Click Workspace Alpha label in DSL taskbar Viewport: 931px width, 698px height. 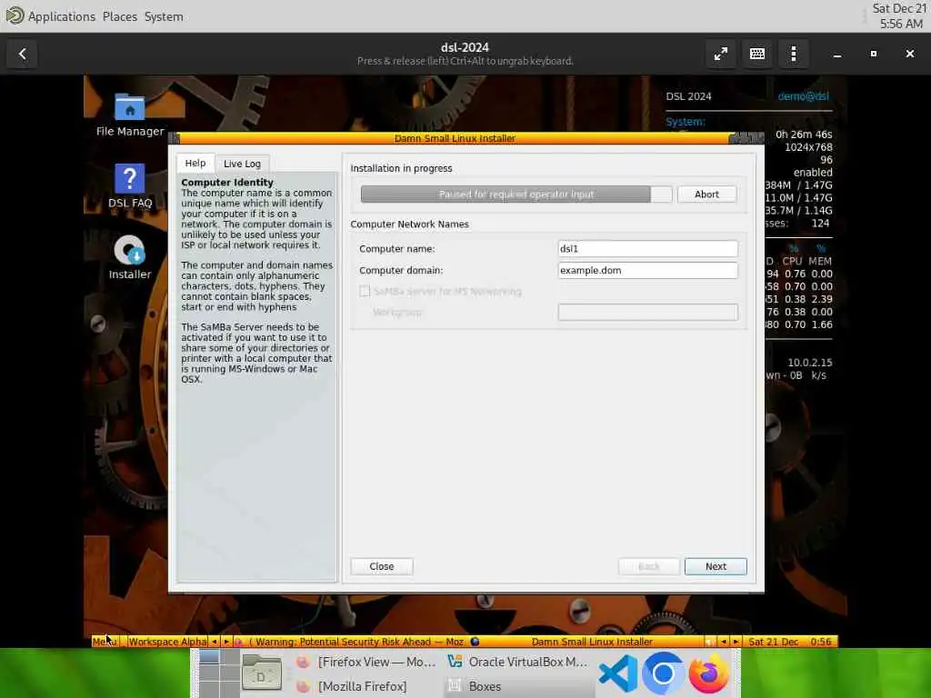[167, 642]
